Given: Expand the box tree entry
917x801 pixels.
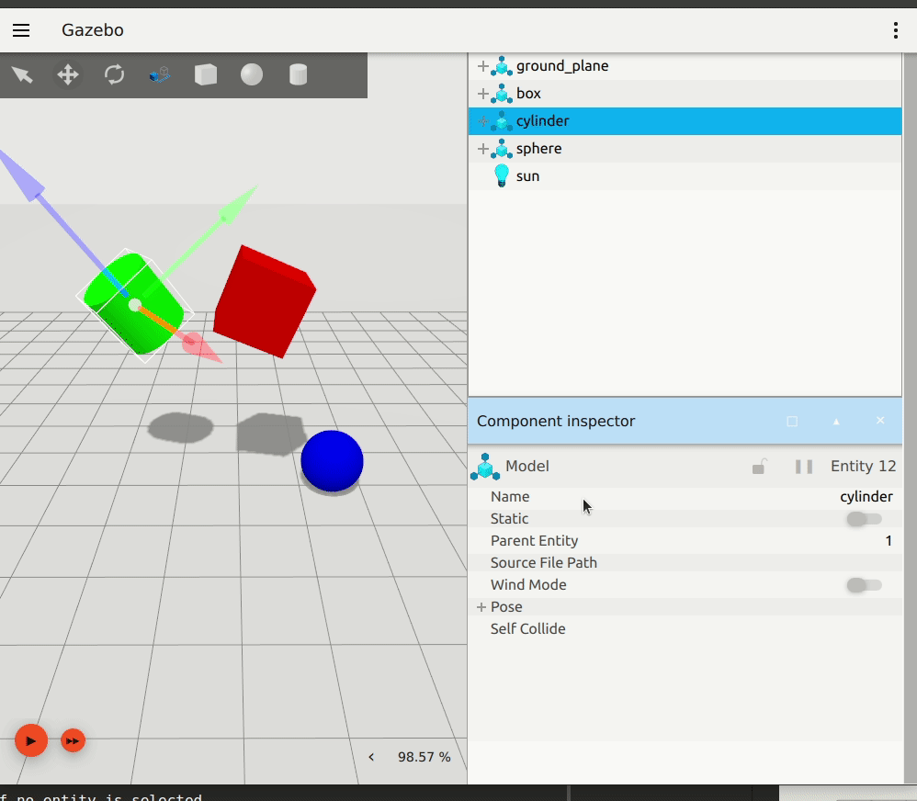Looking at the screenshot, I should pos(483,94).
